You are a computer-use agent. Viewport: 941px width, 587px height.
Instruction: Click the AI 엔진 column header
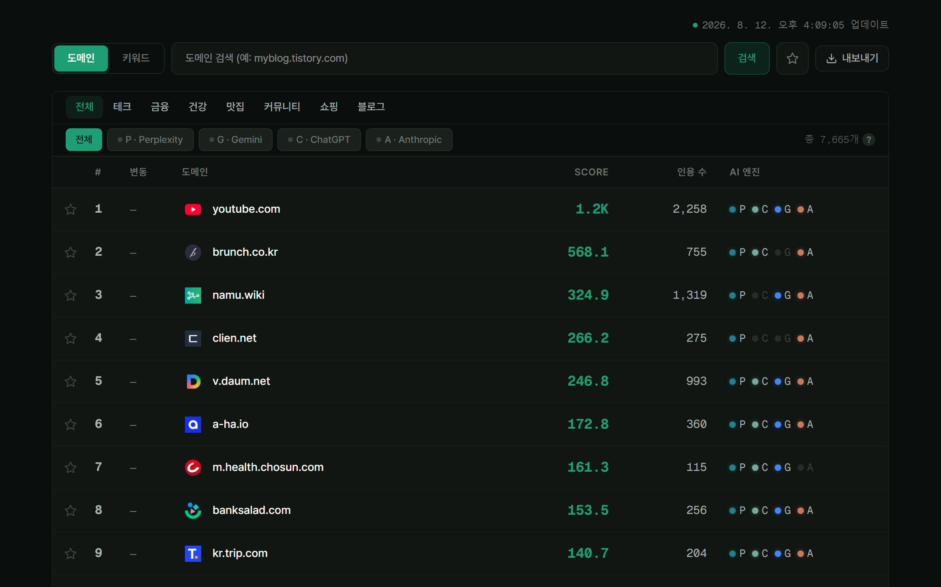click(745, 172)
